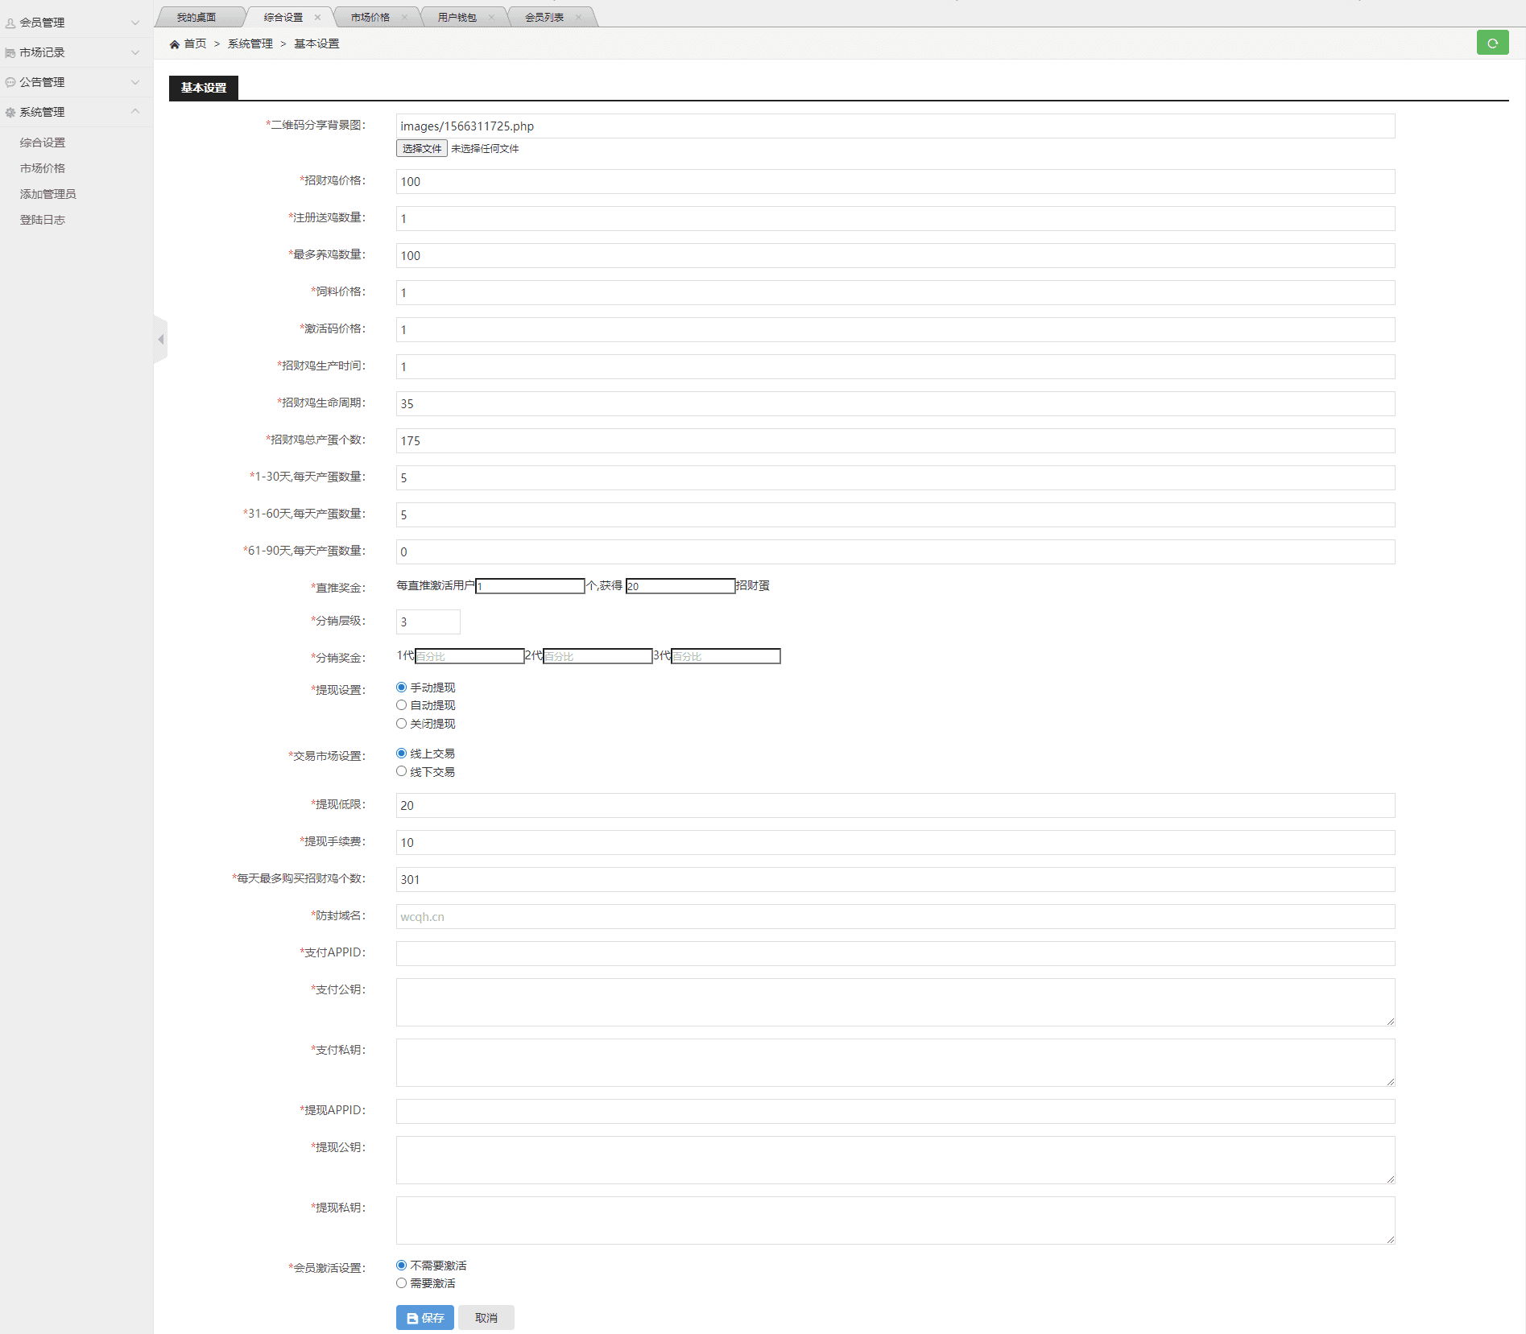The width and height of the screenshot is (1526, 1334).
Task: Close the 综合设置 tab with its X
Action: [317, 17]
